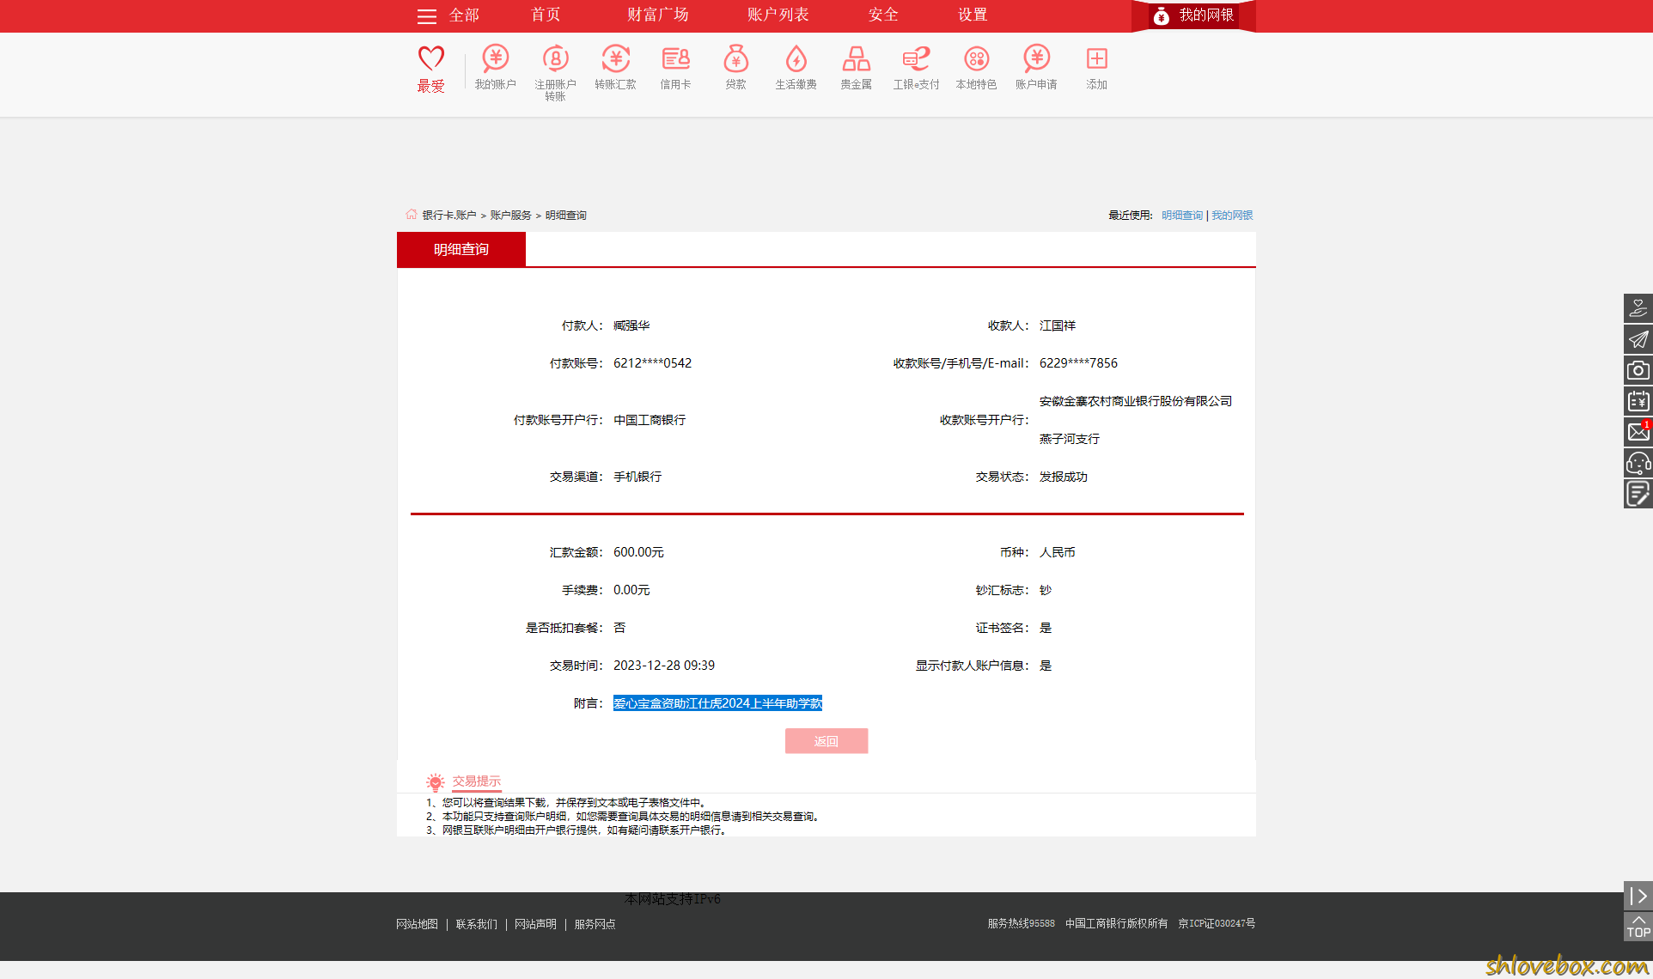1653x979 pixels.
Task: Click the sidebar paper plane icon
Action: click(x=1638, y=339)
